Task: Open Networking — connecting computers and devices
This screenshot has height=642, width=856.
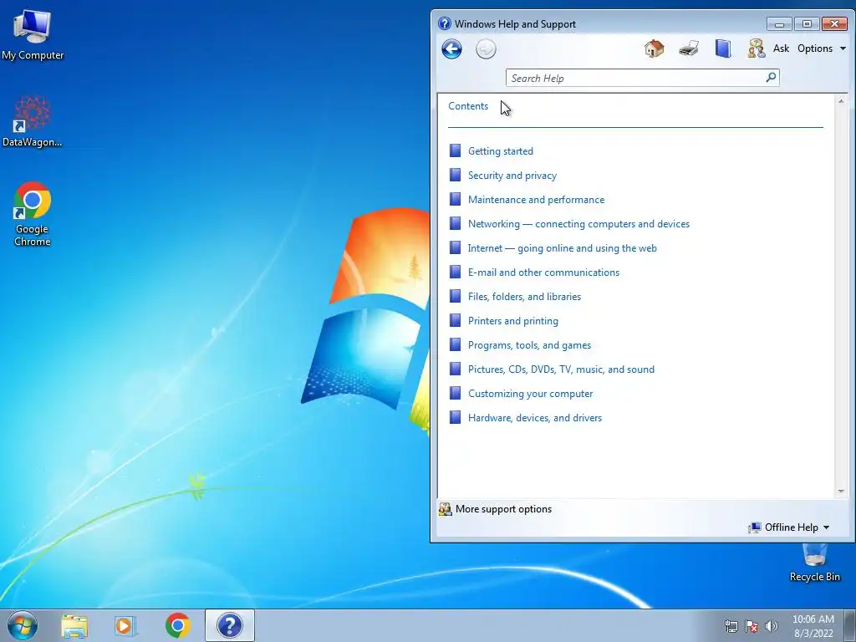Action: [578, 224]
